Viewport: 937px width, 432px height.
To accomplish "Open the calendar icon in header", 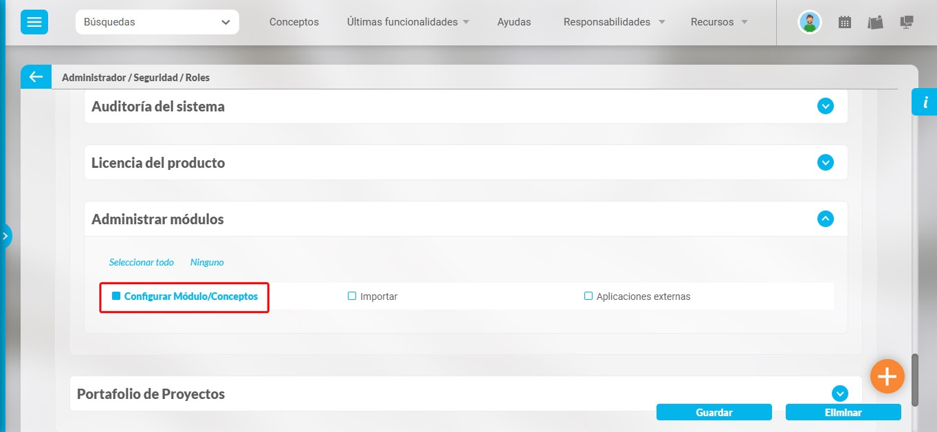I will pyautogui.click(x=844, y=22).
